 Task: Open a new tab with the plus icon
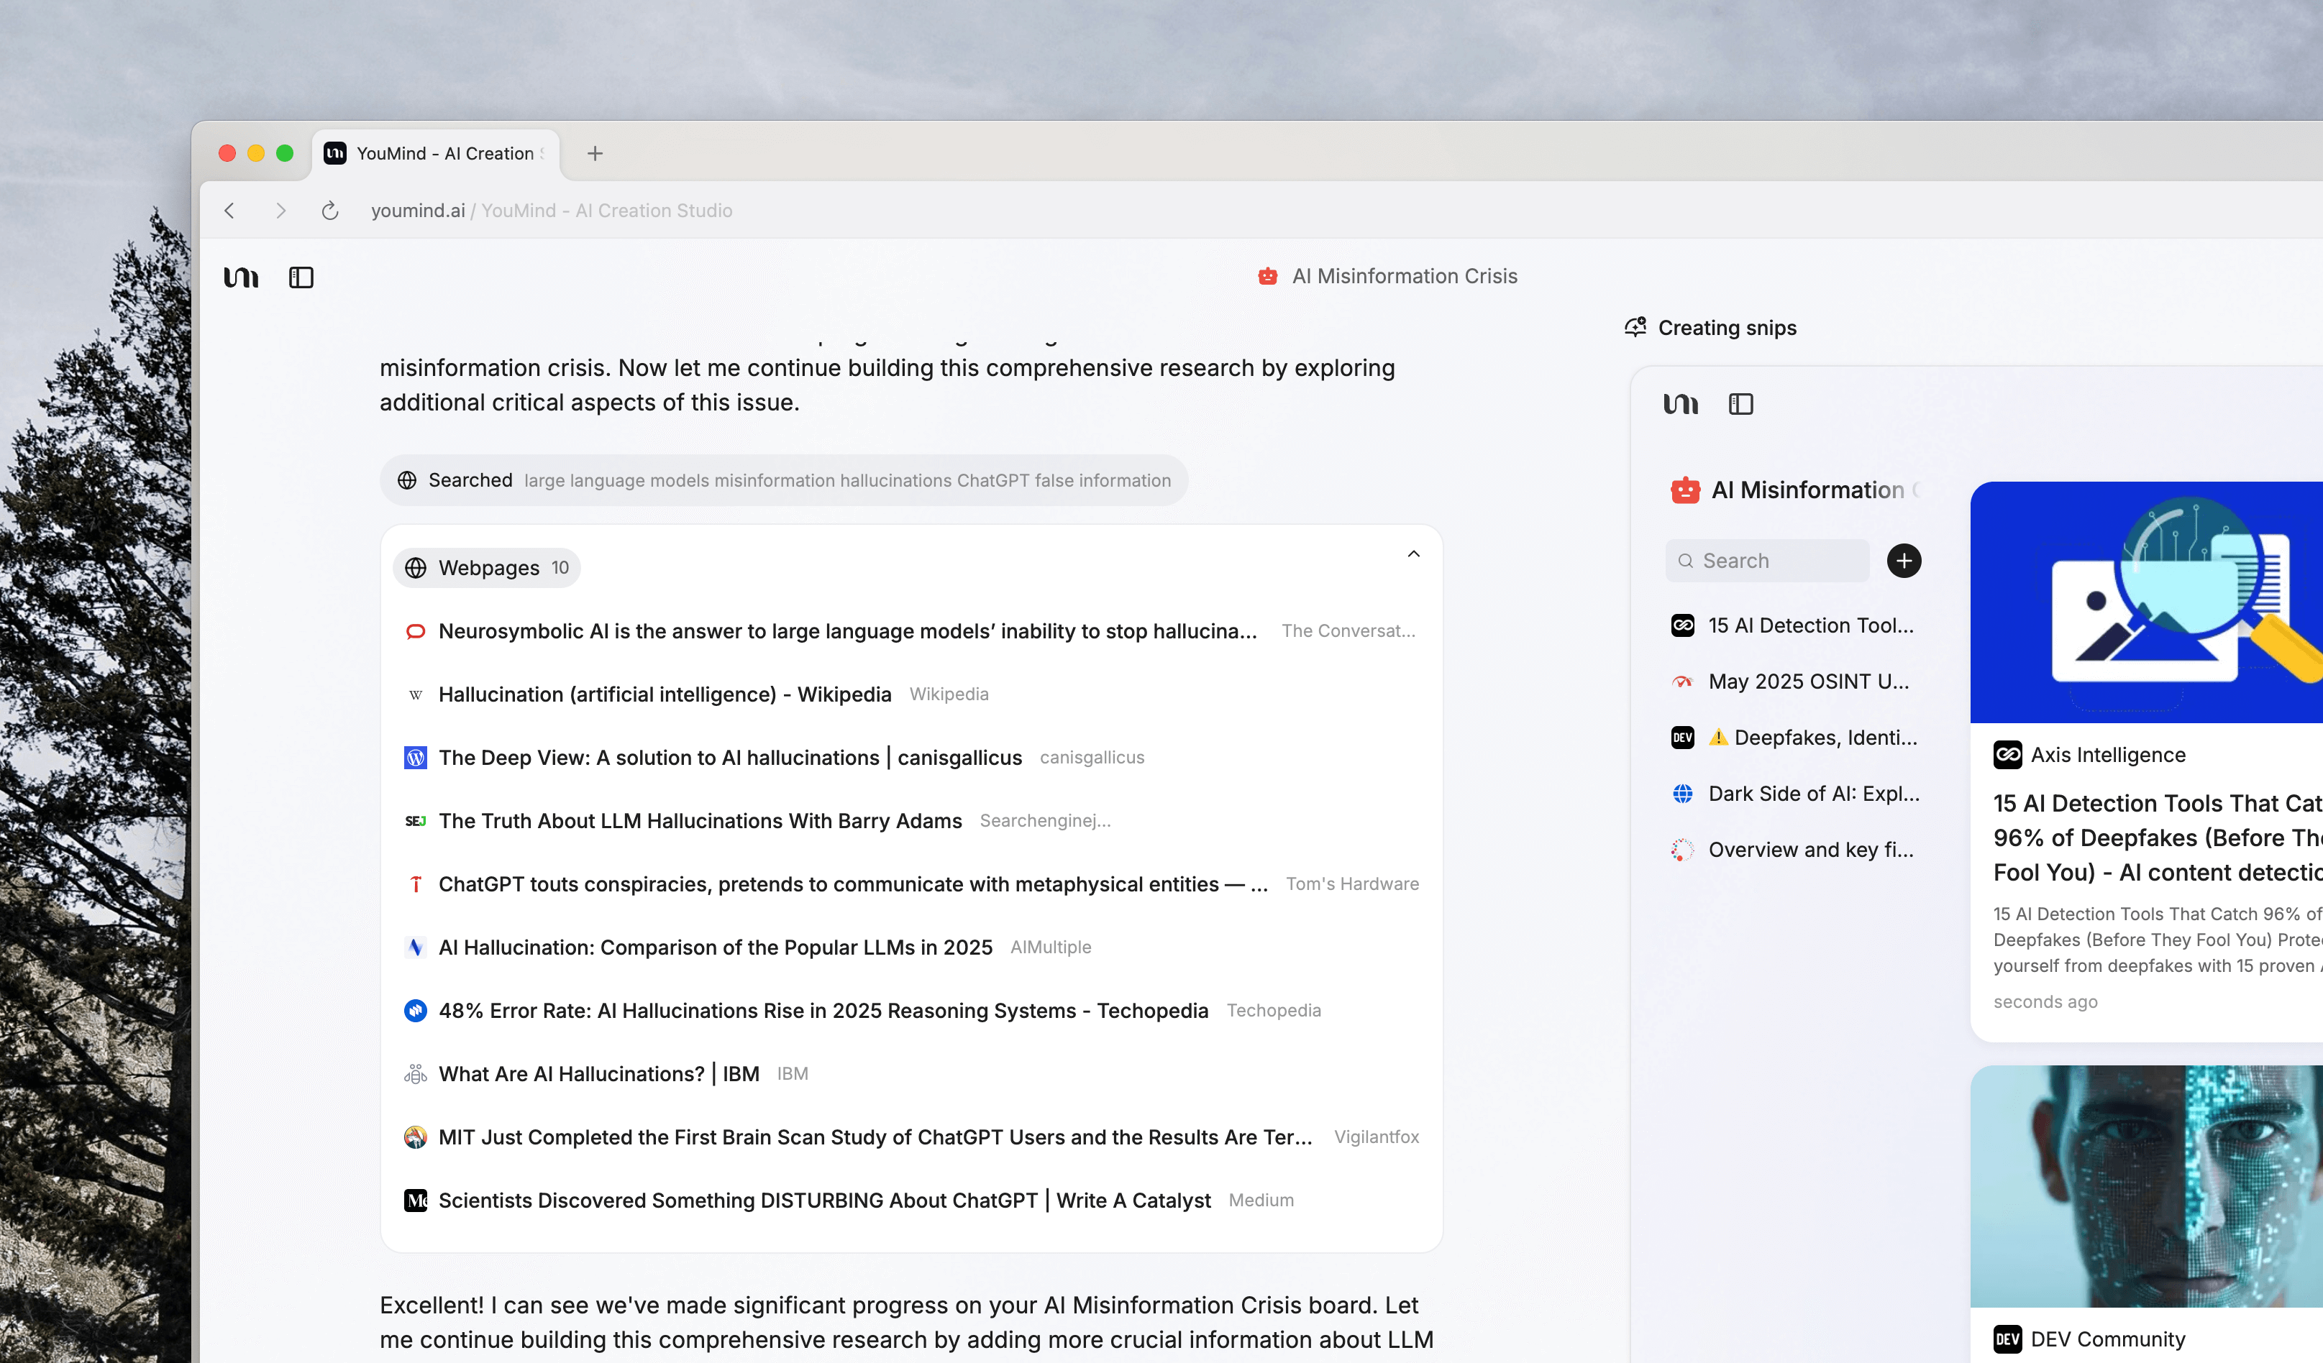coord(595,154)
